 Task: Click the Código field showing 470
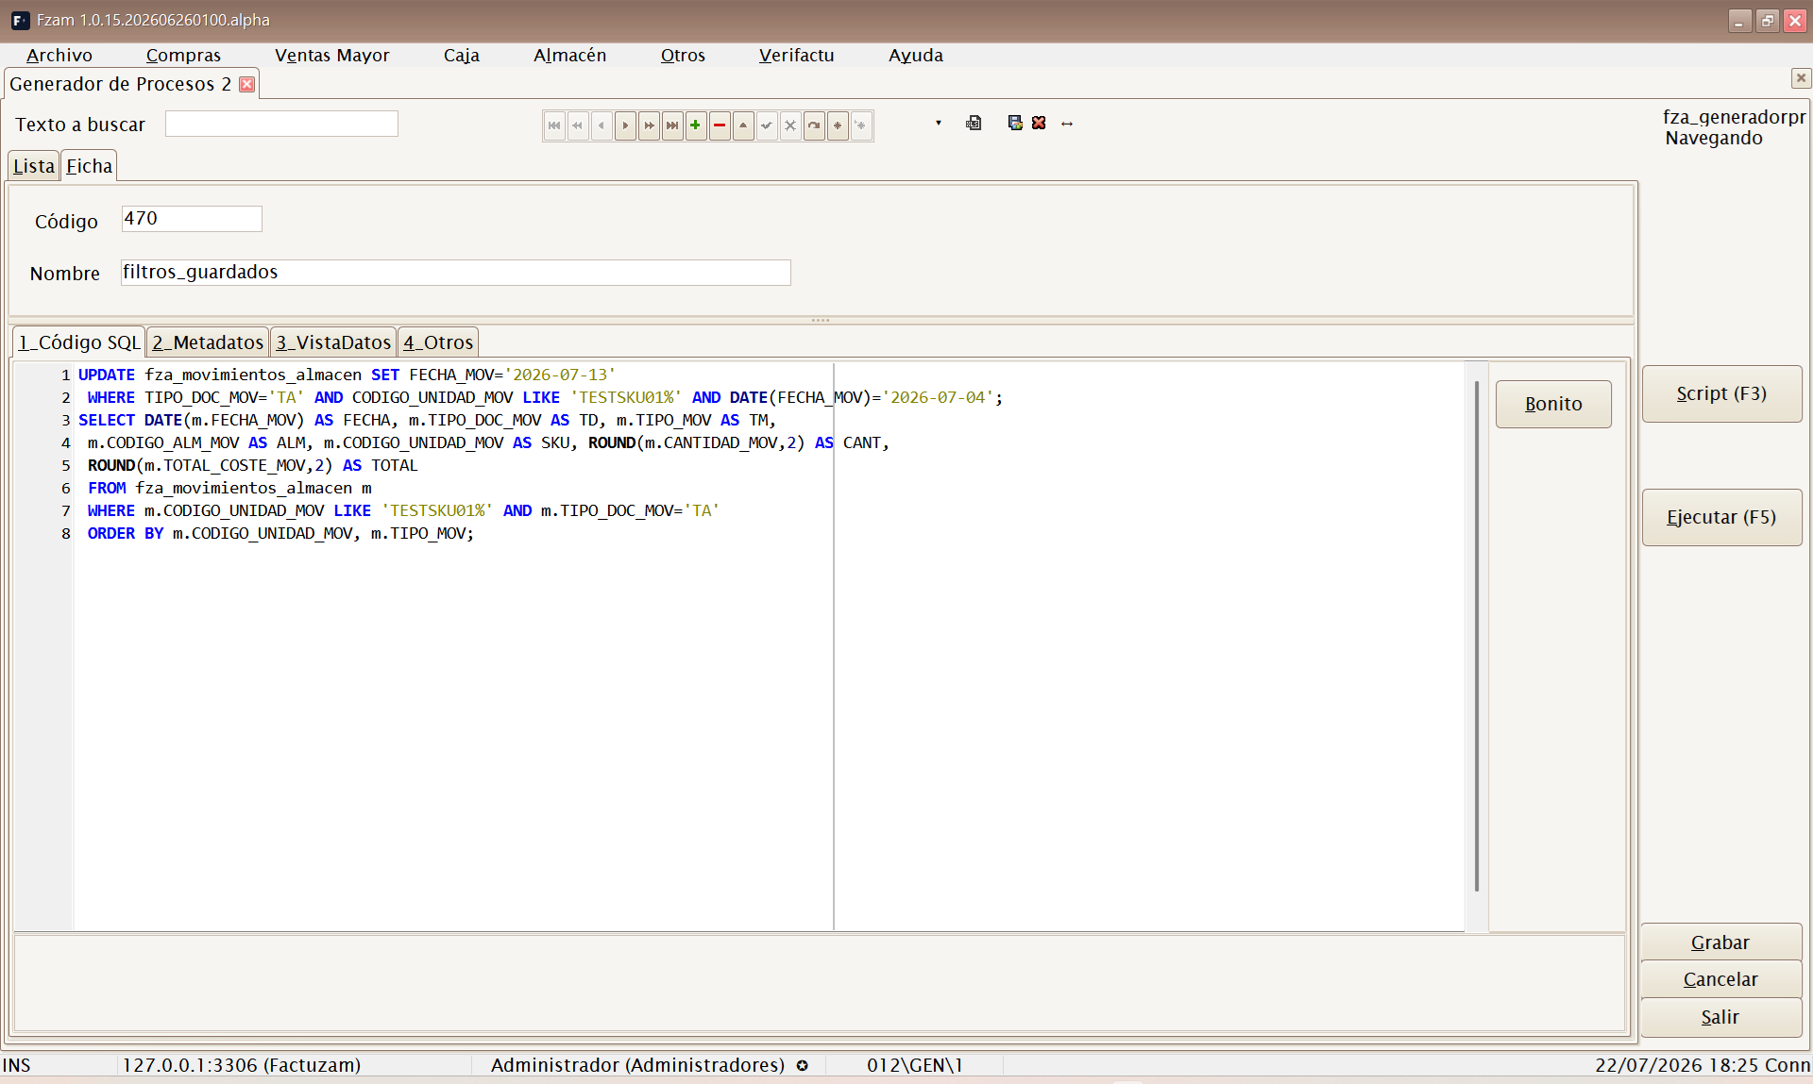click(x=192, y=219)
